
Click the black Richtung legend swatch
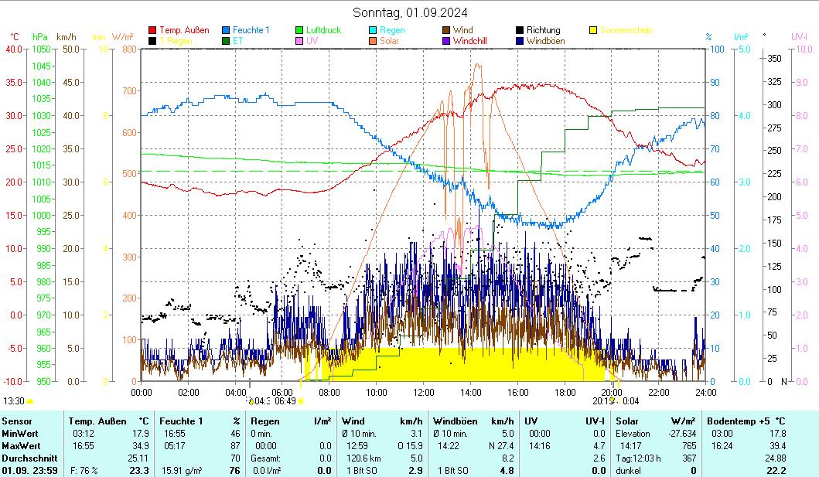520,30
